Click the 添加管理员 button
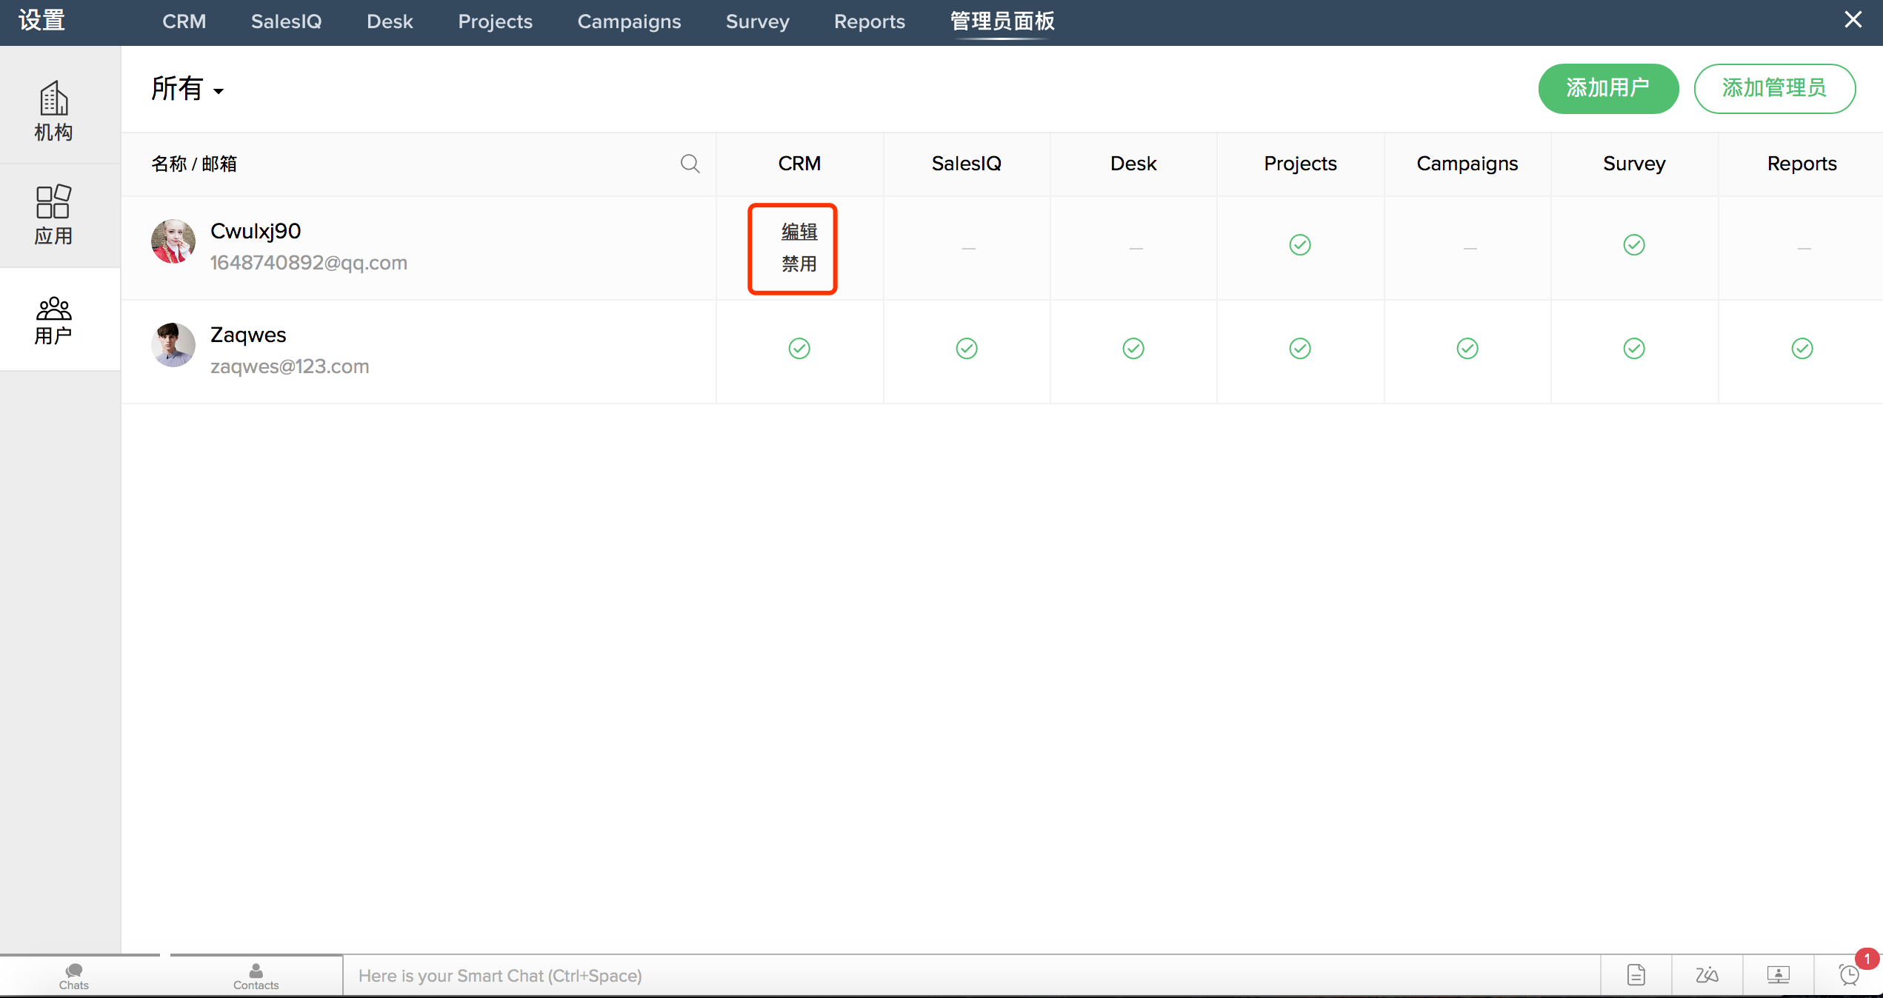This screenshot has width=1883, height=998. [x=1774, y=88]
